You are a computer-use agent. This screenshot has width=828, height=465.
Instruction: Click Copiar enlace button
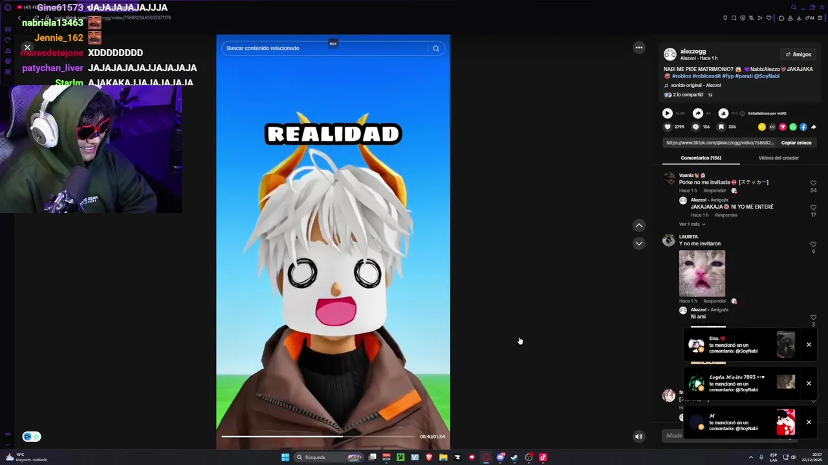(x=796, y=143)
